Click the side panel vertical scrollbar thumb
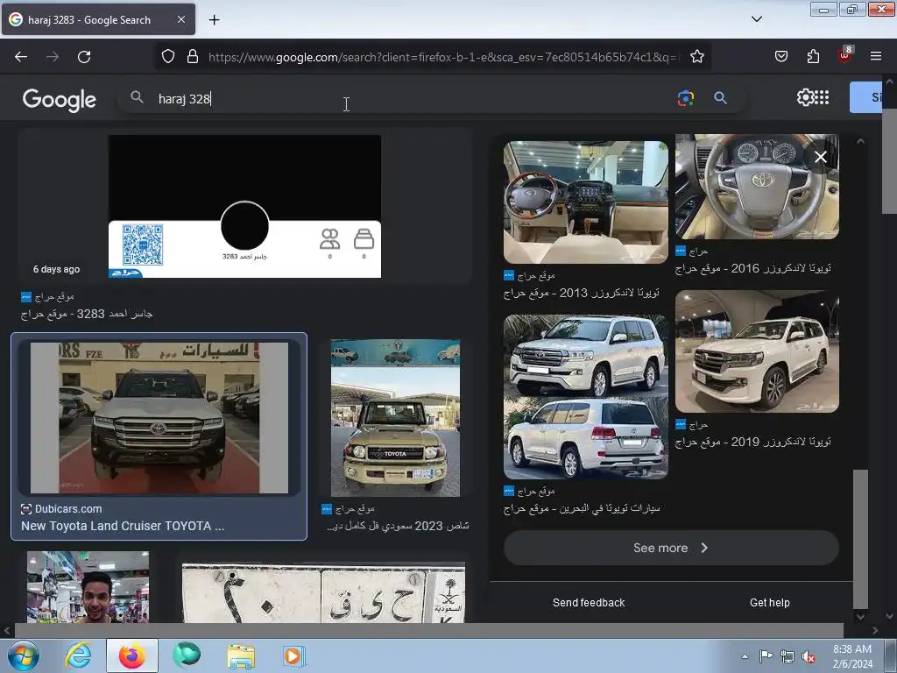This screenshot has height=673, width=897. pos(860,539)
